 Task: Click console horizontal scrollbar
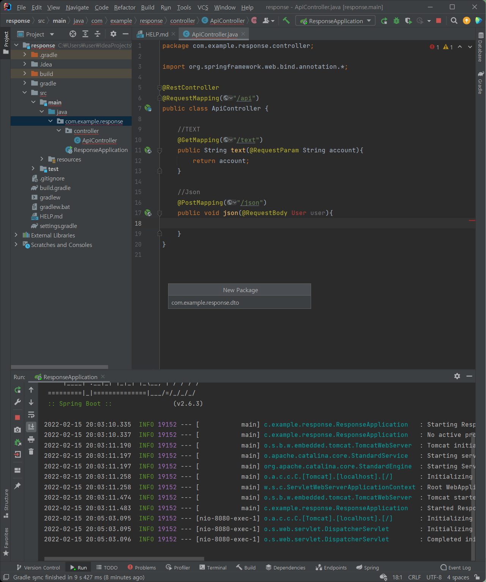point(124,559)
